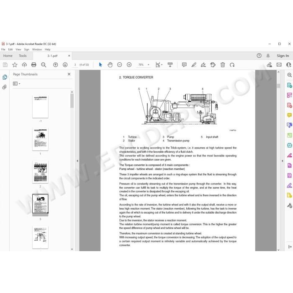
Task: Print the document with the printer icon
Action: (x=34, y=65)
